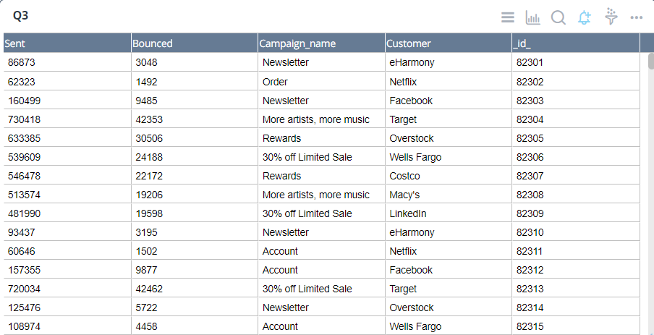Click the vertical scrollbar thumb
Screen dimensions: 654x335
coord(650,61)
